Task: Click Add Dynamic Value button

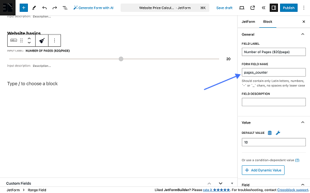Action: (x=263, y=170)
